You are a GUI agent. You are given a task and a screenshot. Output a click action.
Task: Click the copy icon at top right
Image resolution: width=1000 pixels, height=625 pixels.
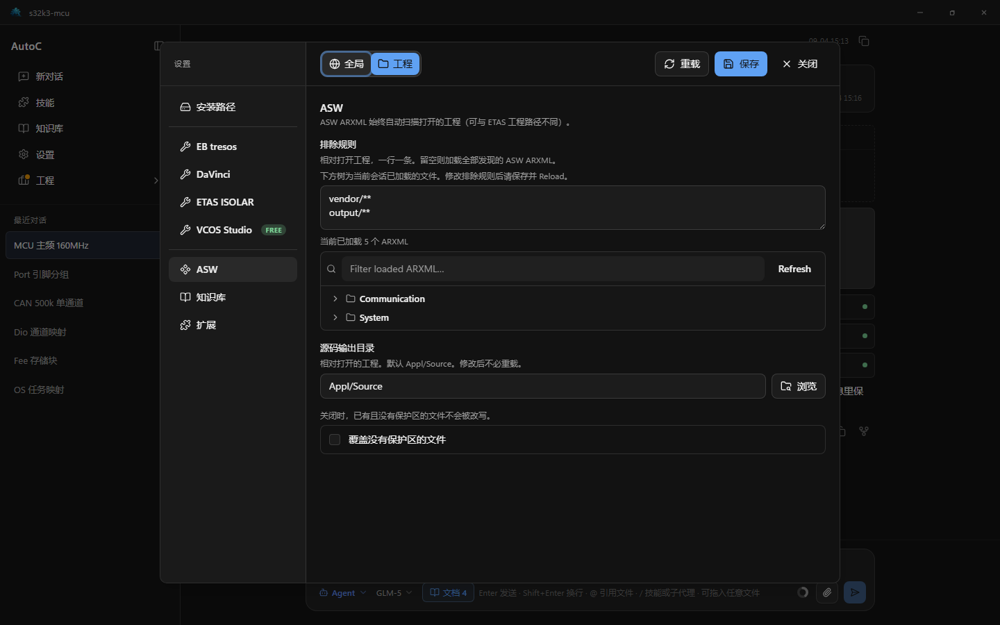click(864, 41)
